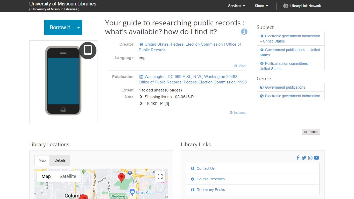Click the extent text "1 folded sheet (6 pages)"
The width and height of the screenshot is (354, 199).
click(160, 90)
